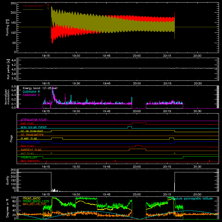222x222 pixels.
Task: Click the 4.4 tick value on the Roll period axis
Action: (x=14, y=60)
